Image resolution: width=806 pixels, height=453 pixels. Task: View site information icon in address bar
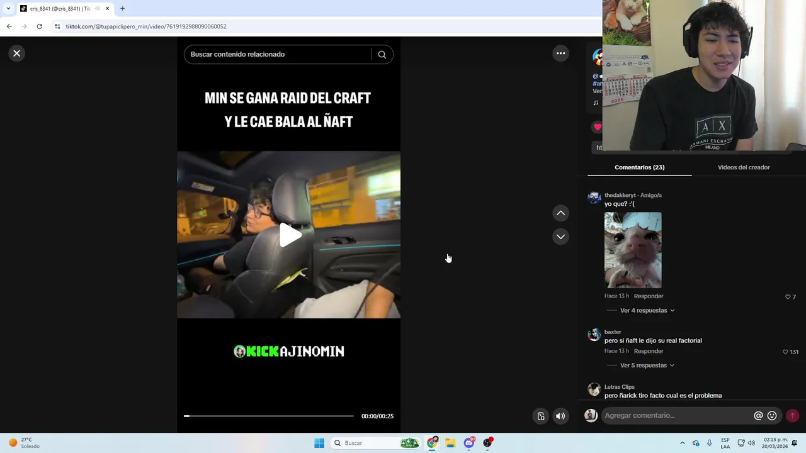pos(57,26)
